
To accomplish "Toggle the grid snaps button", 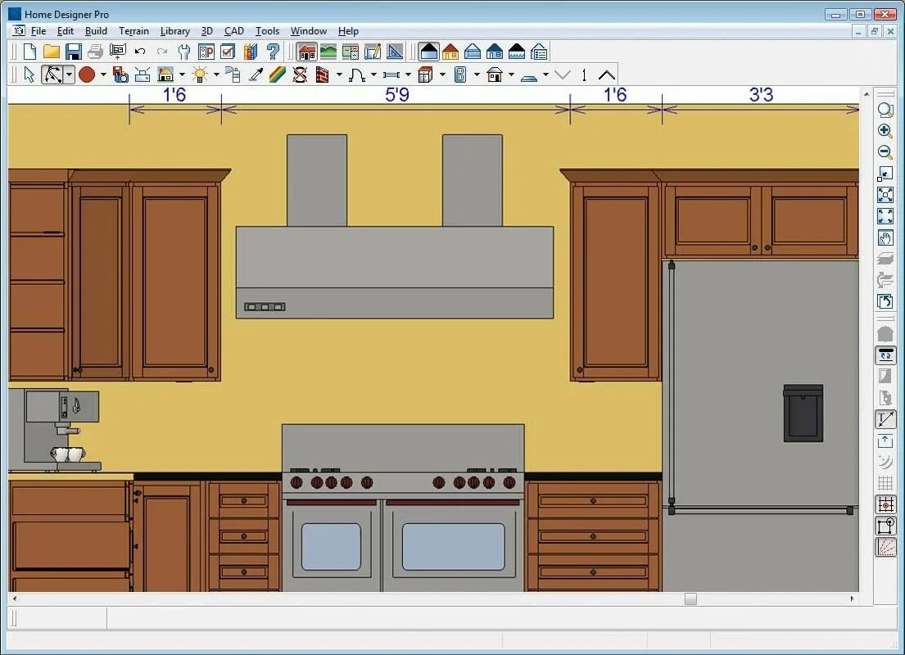I will 885,504.
